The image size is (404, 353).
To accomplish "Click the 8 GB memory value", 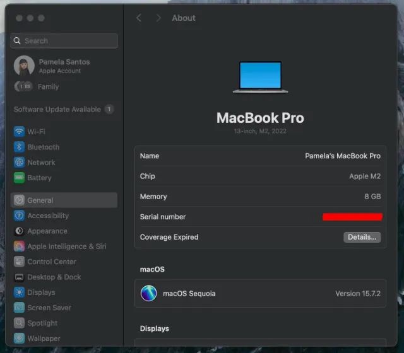I will click(x=372, y=197).
